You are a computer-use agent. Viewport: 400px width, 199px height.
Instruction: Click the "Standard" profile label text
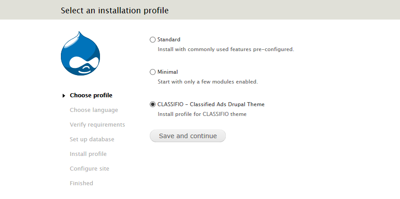tap(169, 40)
